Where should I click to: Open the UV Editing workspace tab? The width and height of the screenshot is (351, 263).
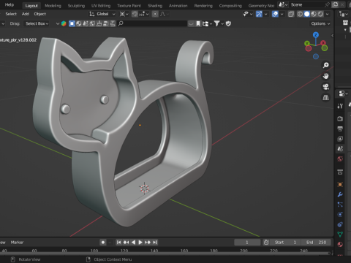coord(101,6)
